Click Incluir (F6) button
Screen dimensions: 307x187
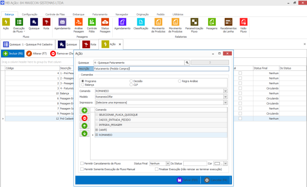click(13, 54)
